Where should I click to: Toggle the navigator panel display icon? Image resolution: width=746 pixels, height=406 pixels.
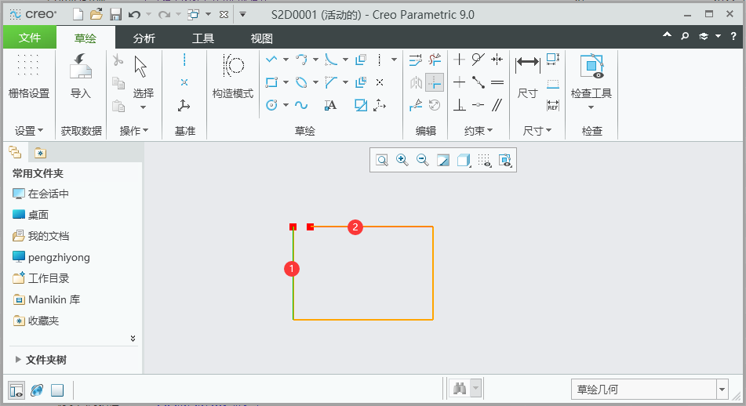(16, 390)
